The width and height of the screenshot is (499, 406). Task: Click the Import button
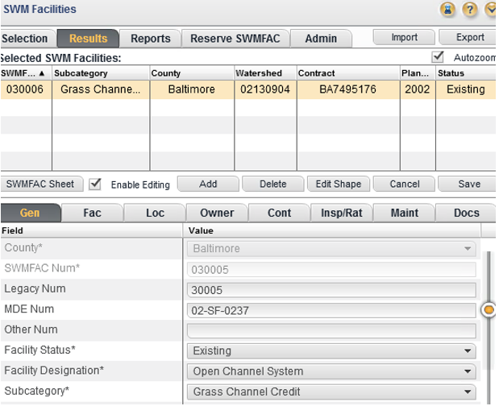(x=404, y=37)
